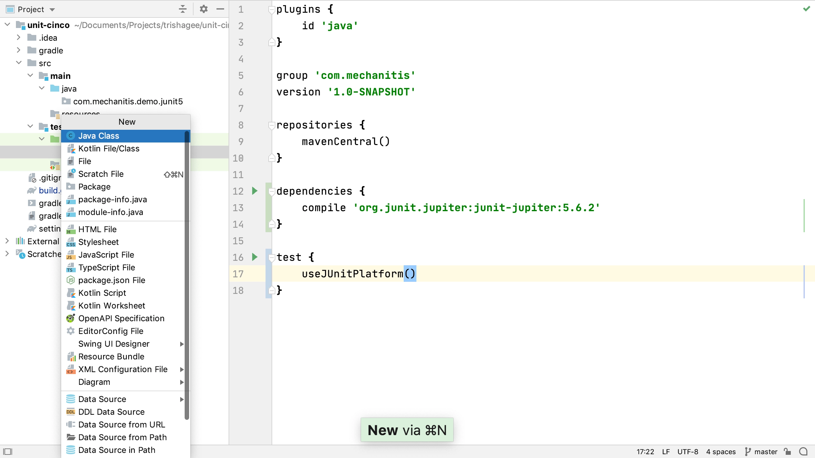Click the project panel balance icon
This screenshot has width=815, height=458.
tap(182, 9)
